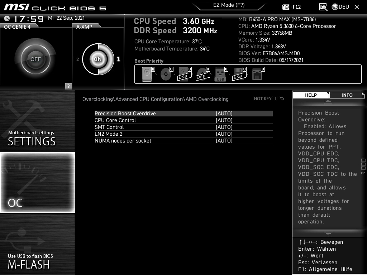Open NUMA nodes per socket options

224,140
